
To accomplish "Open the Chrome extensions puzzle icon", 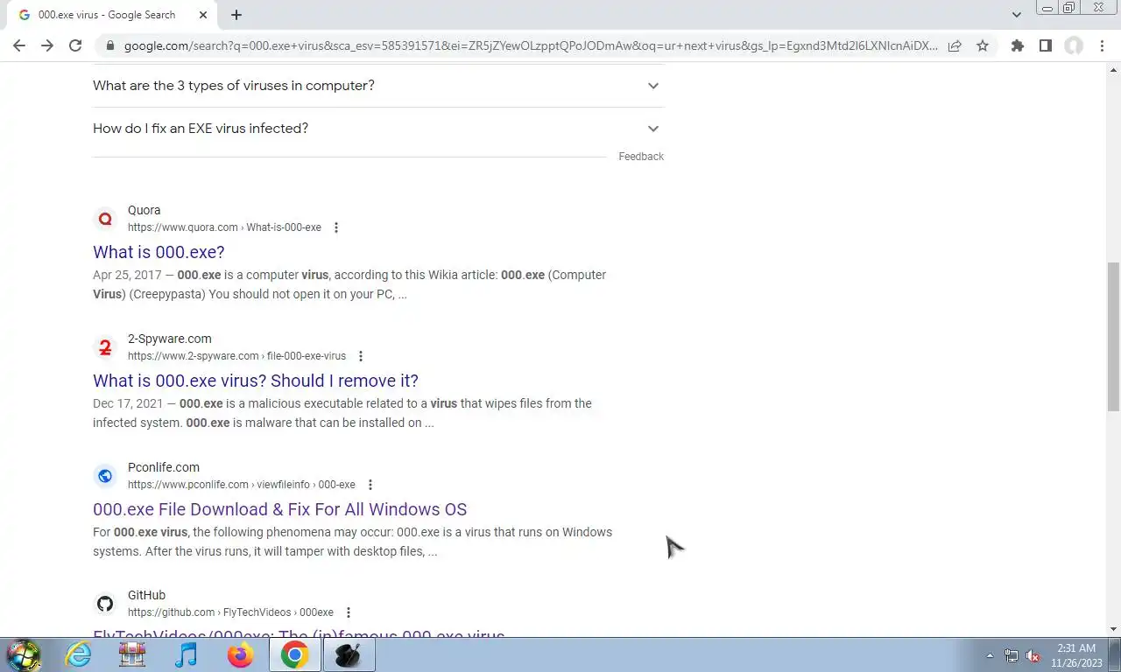I will (x=1017, y=45).
